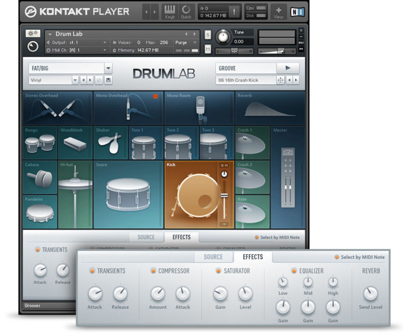Open the Keyb keyboard icon
409x335 pixels.
[x=170, y=12]
